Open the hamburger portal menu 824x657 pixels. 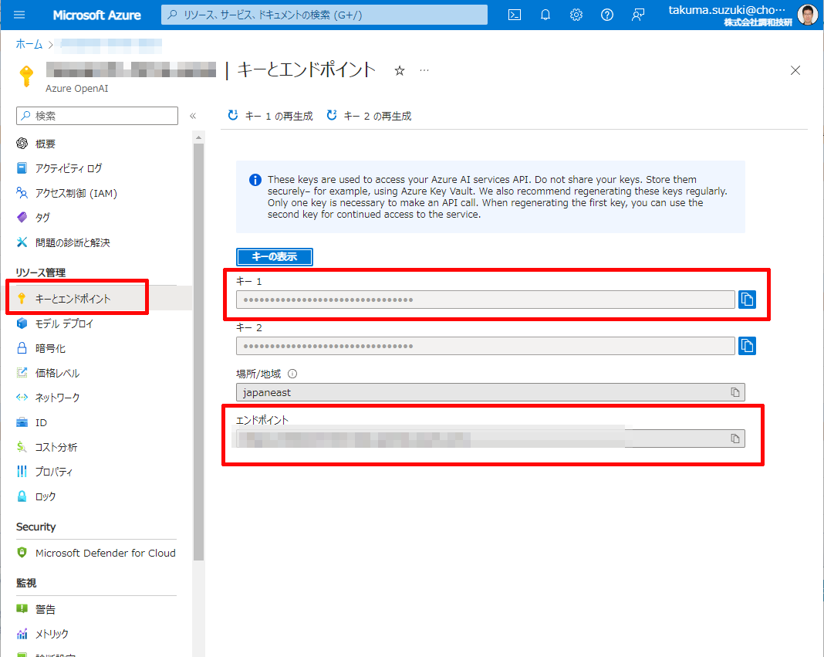pos(19,15)
